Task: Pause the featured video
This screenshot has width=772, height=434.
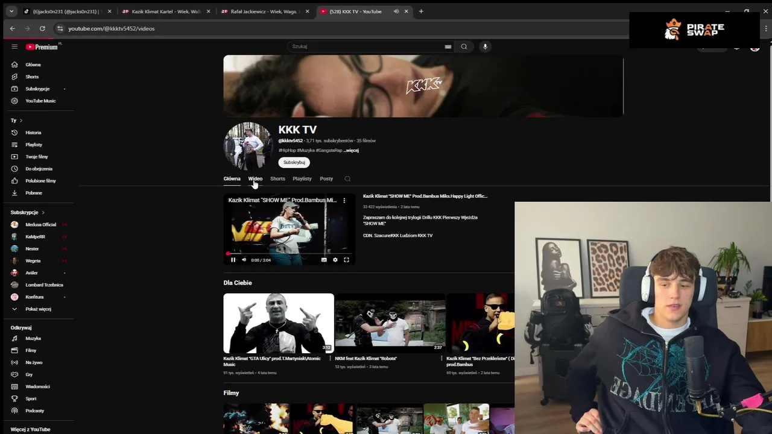Action: tap(233, 260)
